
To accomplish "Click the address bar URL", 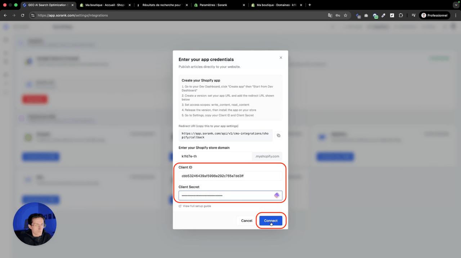I will pyautogui.click(x=73, y=15).
